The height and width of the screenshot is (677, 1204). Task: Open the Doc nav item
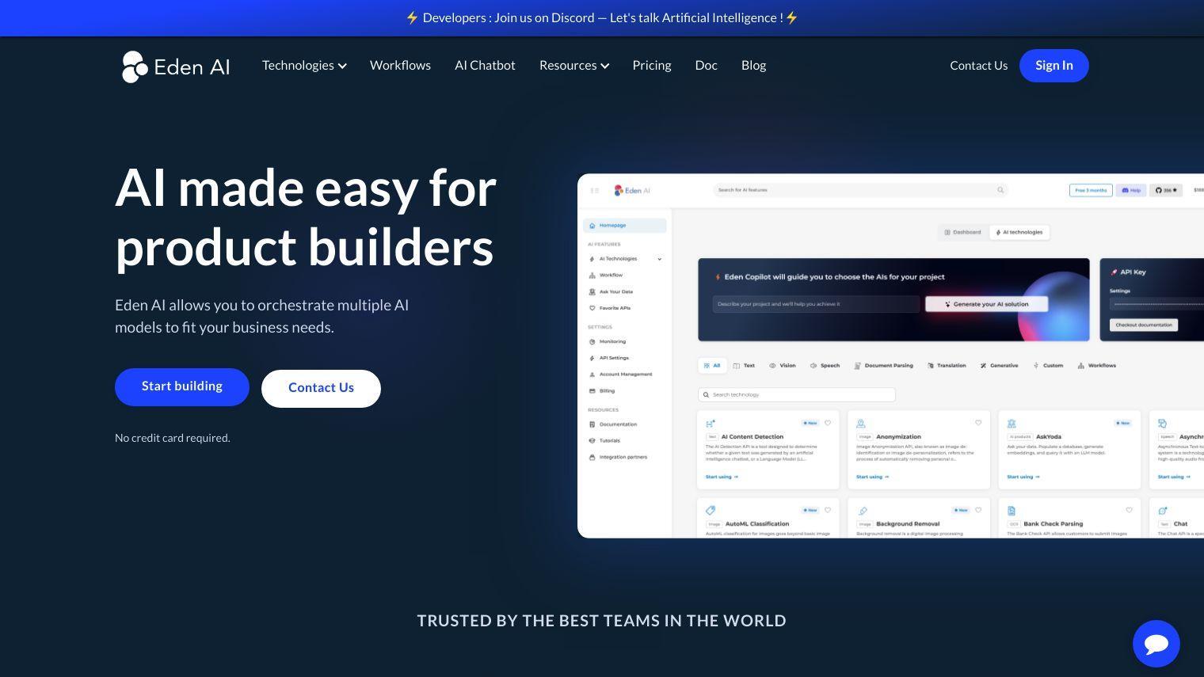pos(707,66)
